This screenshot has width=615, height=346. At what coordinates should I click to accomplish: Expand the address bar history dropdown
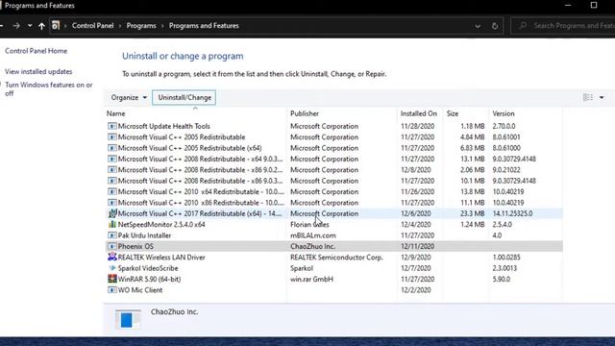478,26
